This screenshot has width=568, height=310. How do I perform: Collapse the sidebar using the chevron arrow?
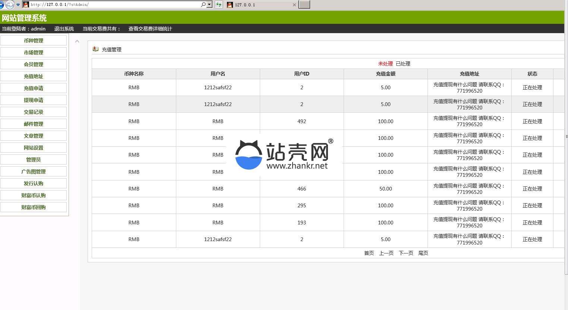tap(77, 41)
